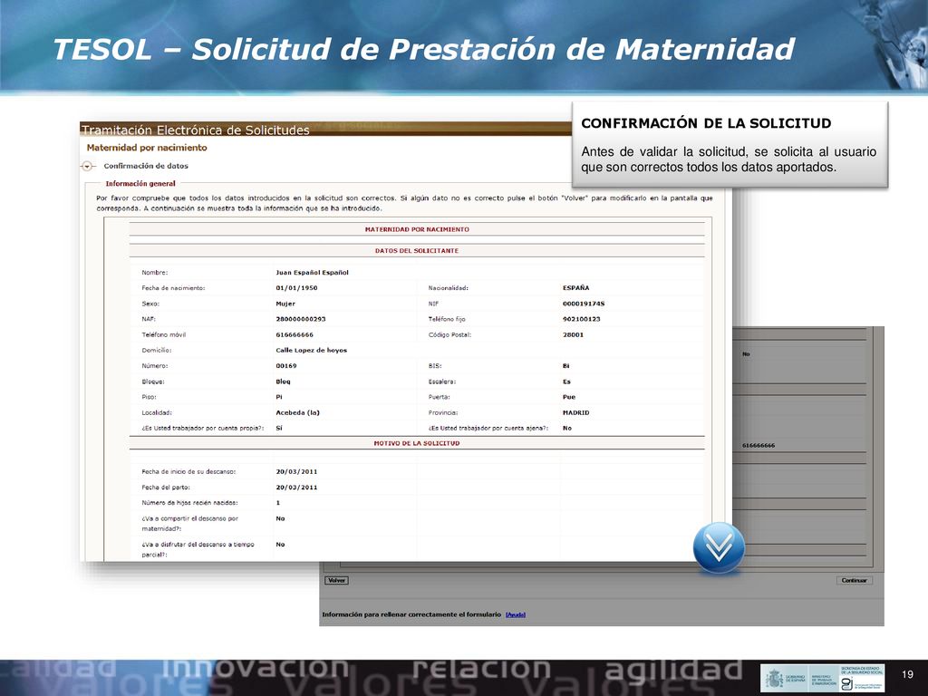Click the MOTIVO DE LA SOLICITUD section header

click(x=417, y=443)
